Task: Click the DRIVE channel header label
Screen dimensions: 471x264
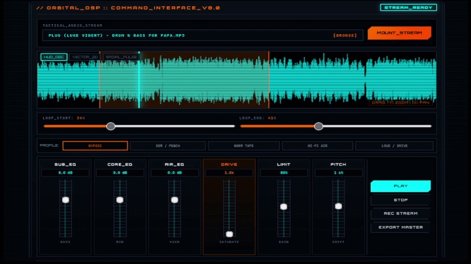Action: 229,165
